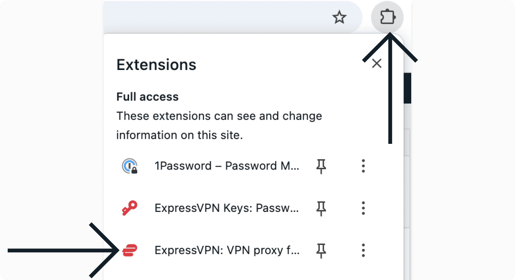Click the 1Password extension icon
The image size is (515, 280).
coord(130,166)
